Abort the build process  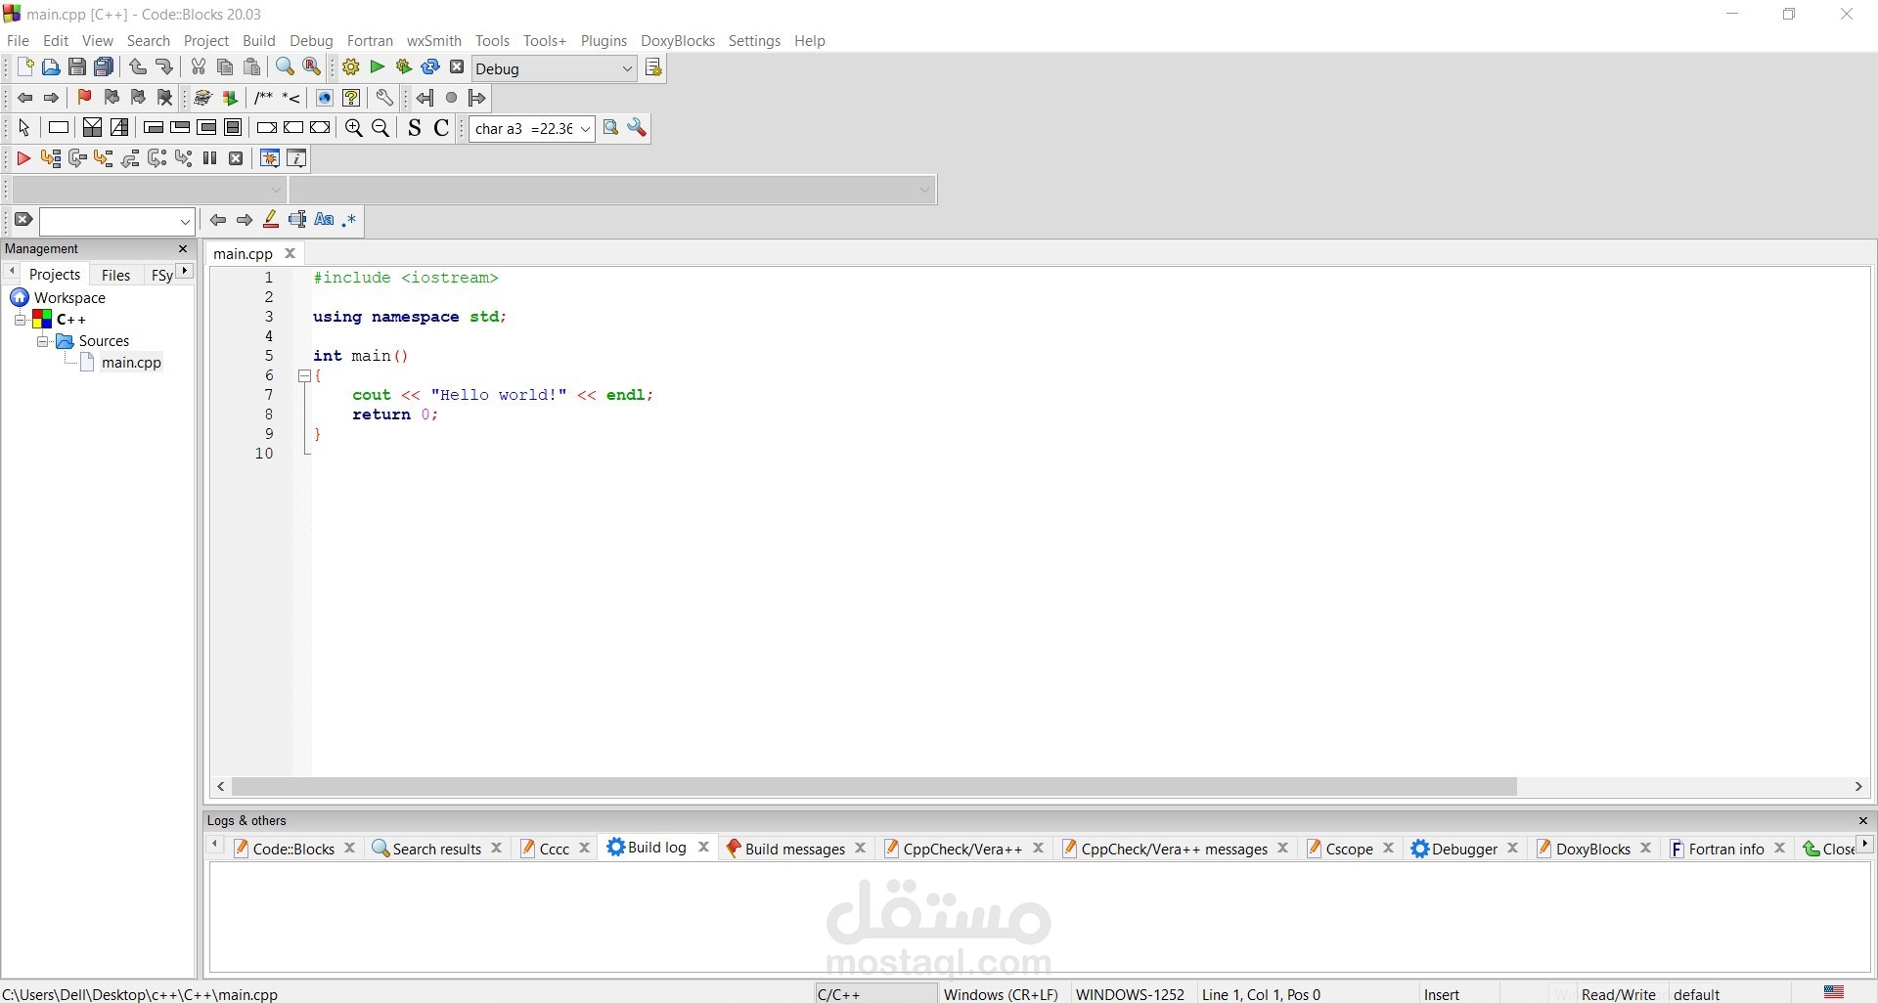(457, 67)
